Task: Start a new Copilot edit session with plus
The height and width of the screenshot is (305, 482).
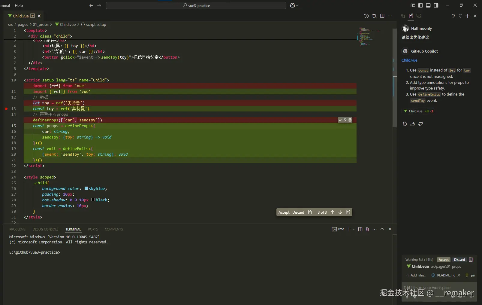Action: click(467, 16)
